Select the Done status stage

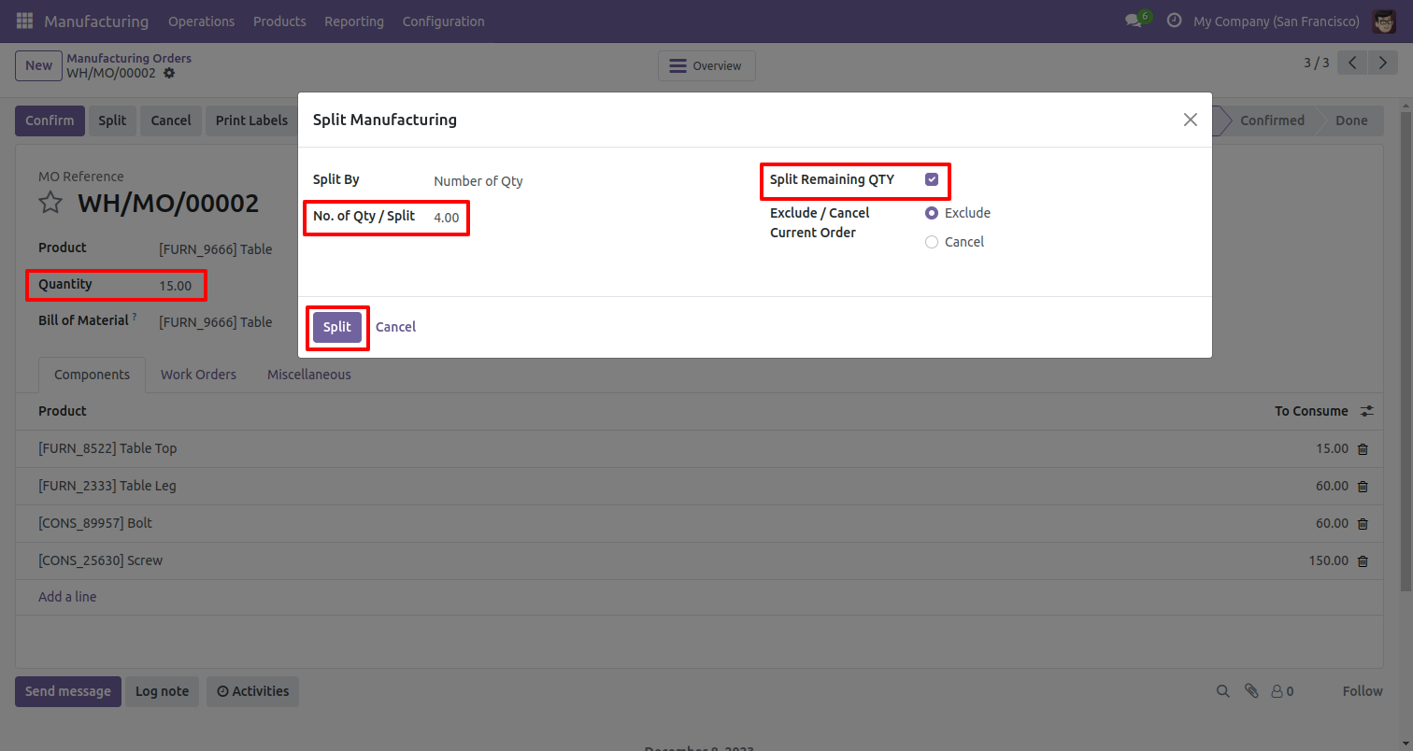pos(1351,120)
